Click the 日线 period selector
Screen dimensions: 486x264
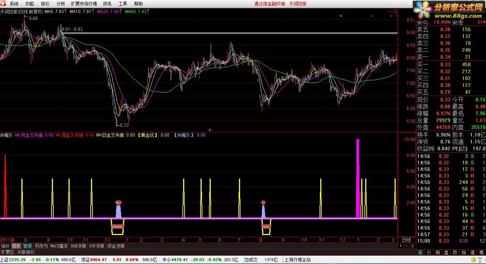click(x=407, y=240)
